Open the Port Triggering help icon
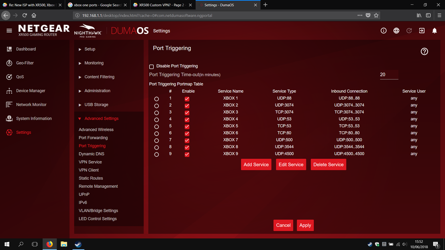This screenshot has width=445, height=250. (424, 51)
